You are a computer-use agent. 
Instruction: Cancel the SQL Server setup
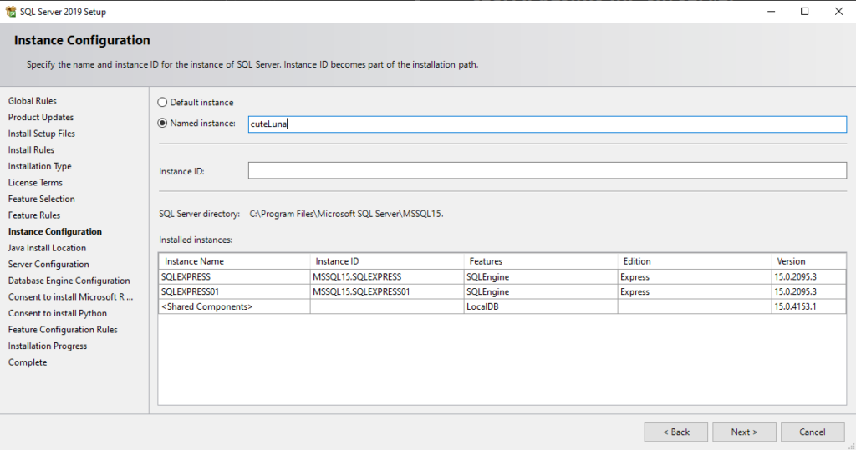click(x=812, y=432)
